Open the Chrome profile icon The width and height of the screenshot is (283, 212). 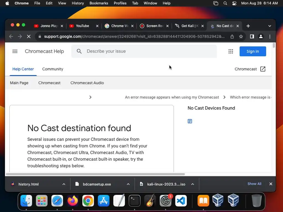pos(261,37)
